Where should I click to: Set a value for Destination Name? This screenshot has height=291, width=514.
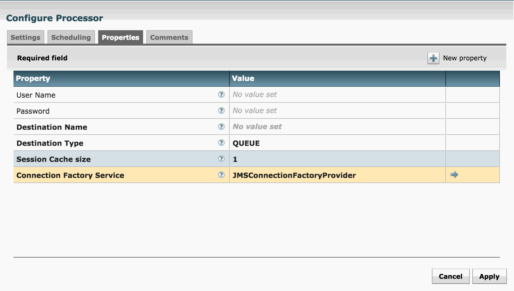click(x=337, y=127)
